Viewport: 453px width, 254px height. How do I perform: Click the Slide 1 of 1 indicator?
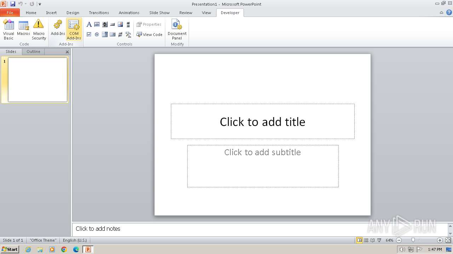(13, 240)
